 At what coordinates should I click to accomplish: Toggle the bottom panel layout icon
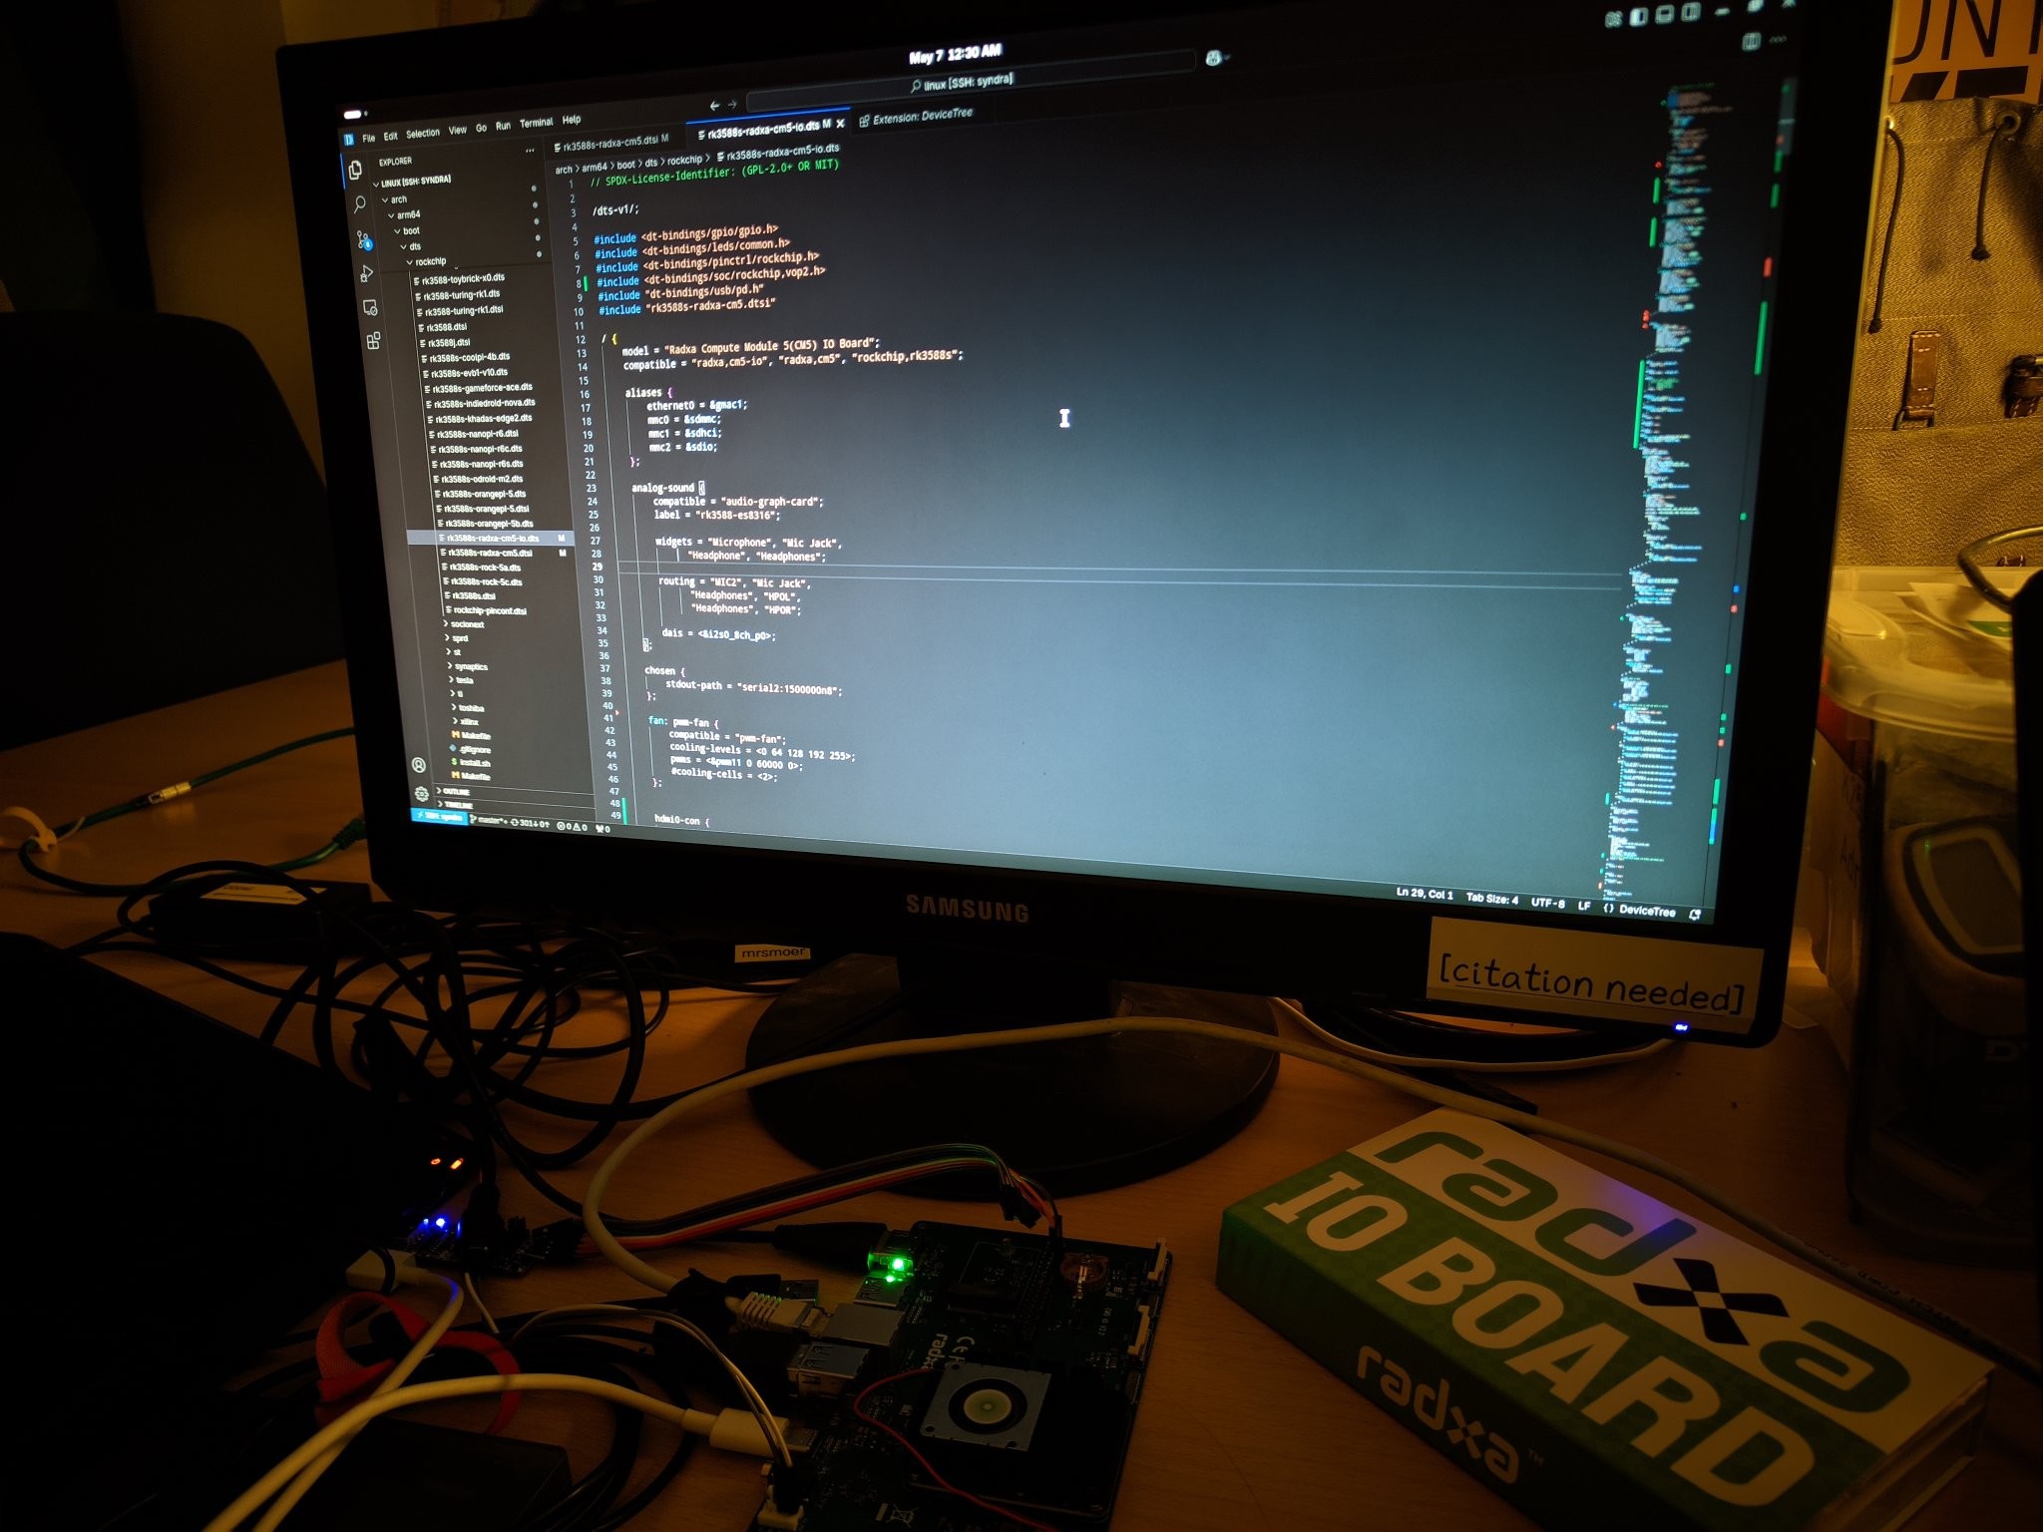1664,14
